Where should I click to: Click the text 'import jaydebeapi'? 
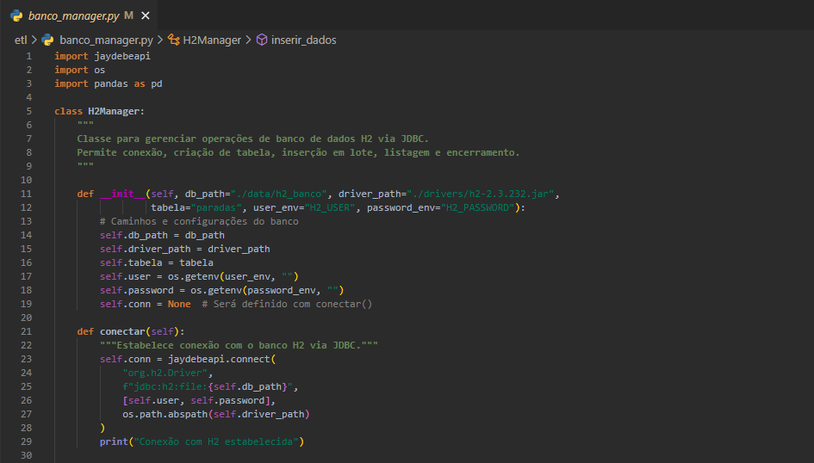tap(103, 56)
